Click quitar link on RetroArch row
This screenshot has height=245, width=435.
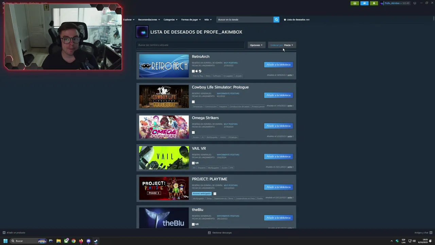290,75
